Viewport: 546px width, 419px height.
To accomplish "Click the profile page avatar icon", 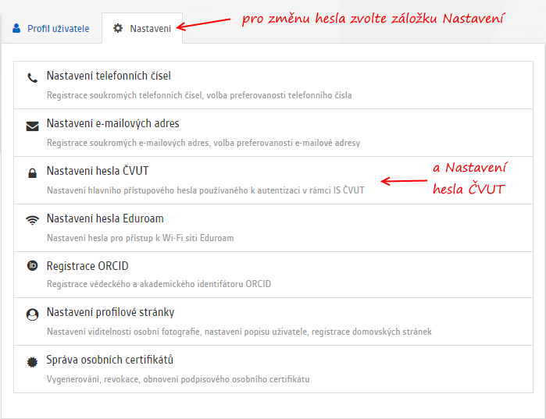I will (32, 314).
